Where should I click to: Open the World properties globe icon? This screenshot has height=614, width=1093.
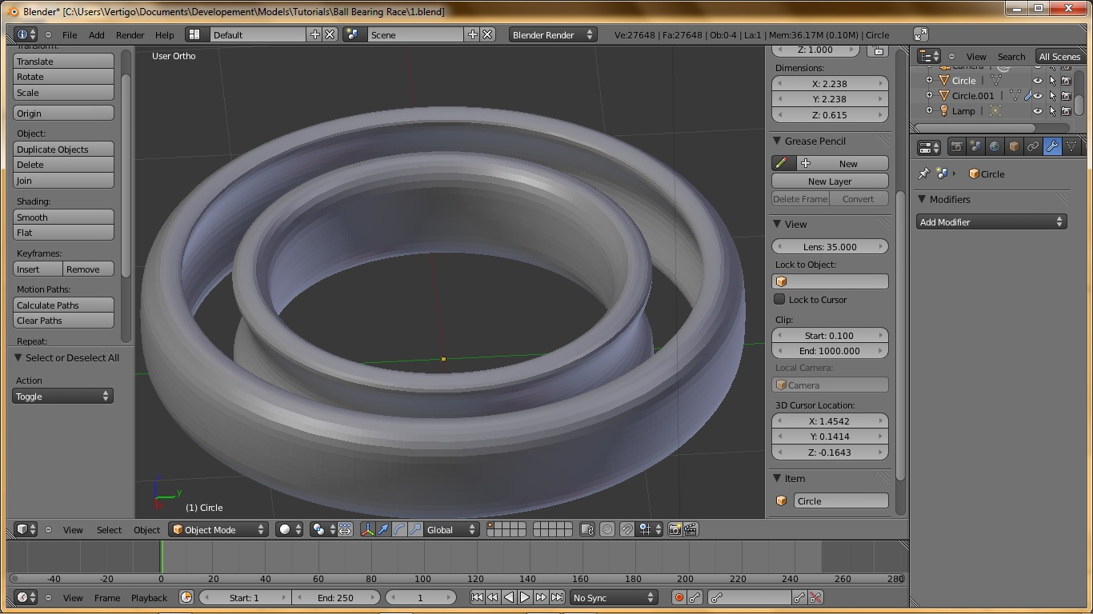tap(995, 147)
